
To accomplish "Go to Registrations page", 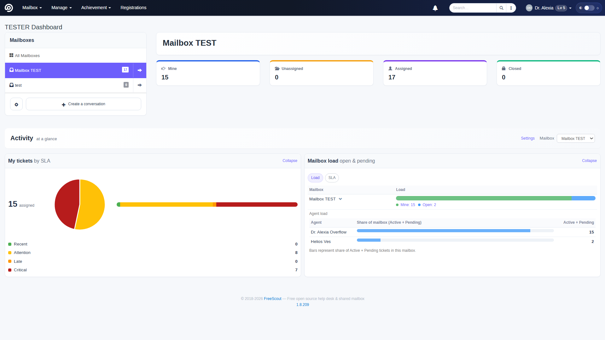I will [x=133, y=8].
